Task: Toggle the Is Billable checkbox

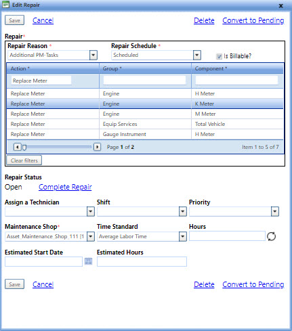Action: (x=219, y=56)
